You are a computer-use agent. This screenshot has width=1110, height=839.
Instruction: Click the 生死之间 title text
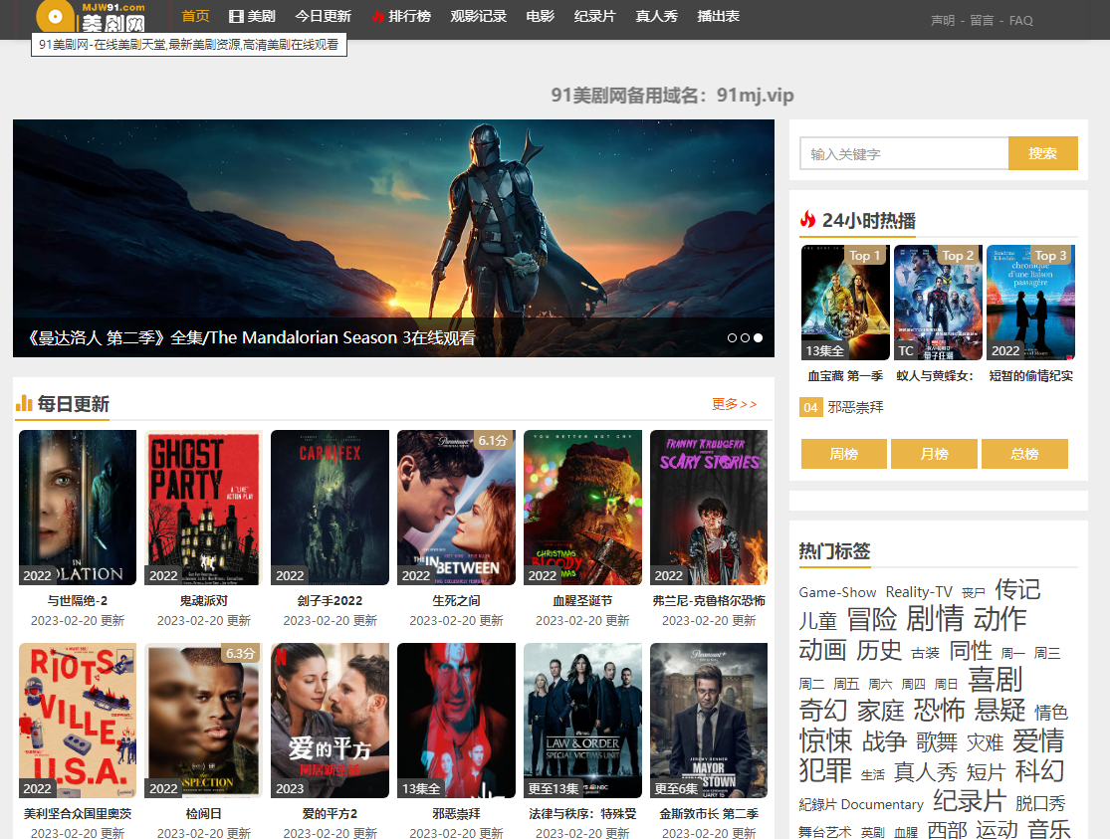(x=457, y=600)
